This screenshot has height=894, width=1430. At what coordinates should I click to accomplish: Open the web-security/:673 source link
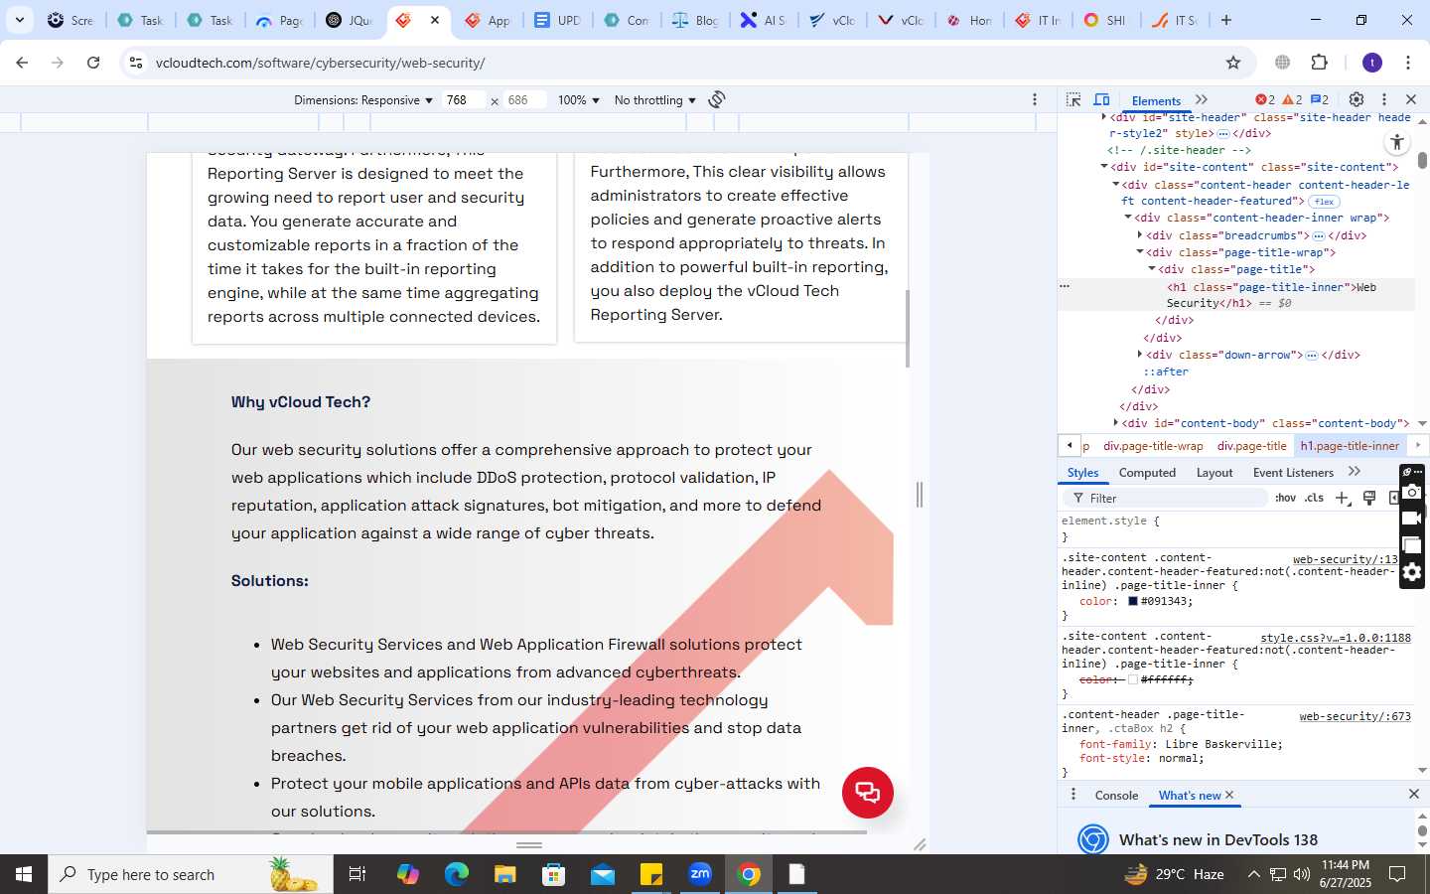1356,716
